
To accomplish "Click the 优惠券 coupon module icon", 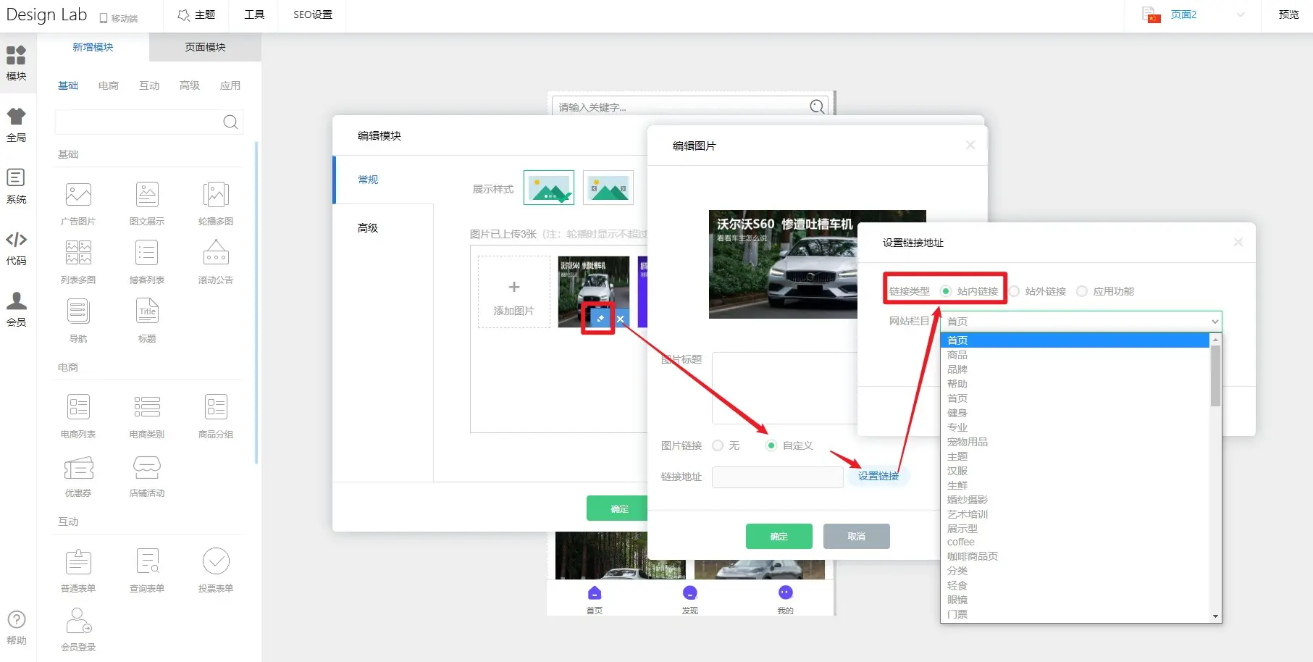I will 78,469.
